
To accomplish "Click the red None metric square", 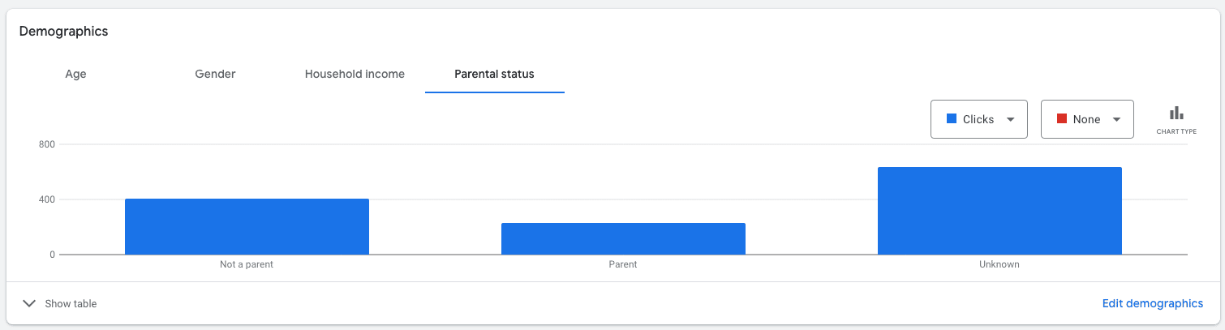I will click(1062, 119).
